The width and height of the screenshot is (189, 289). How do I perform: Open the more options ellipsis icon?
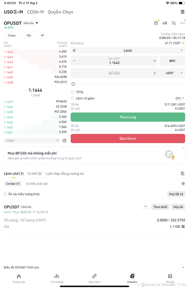coord(182,23)
